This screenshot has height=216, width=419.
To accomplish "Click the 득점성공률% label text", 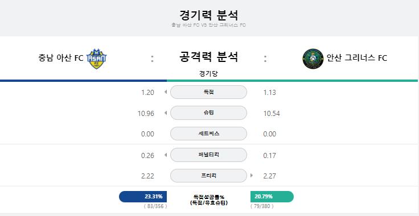I will [x=209, y=197].
